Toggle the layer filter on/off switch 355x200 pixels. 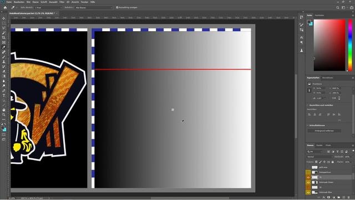pyautogui.click(x=353, y=151)
